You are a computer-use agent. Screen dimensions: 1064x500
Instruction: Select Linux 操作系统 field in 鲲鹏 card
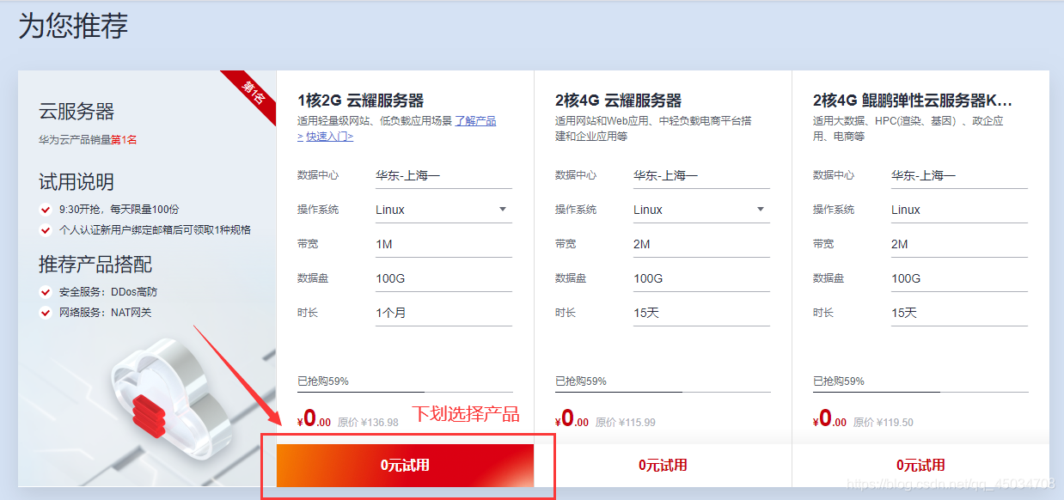tap(959, 210)
